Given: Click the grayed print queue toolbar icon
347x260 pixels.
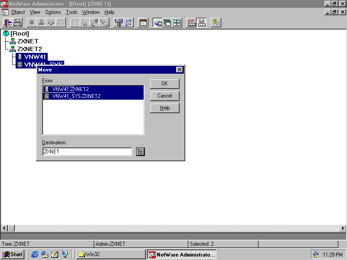Looking at the screenshot, I should [x=61, y=23].
